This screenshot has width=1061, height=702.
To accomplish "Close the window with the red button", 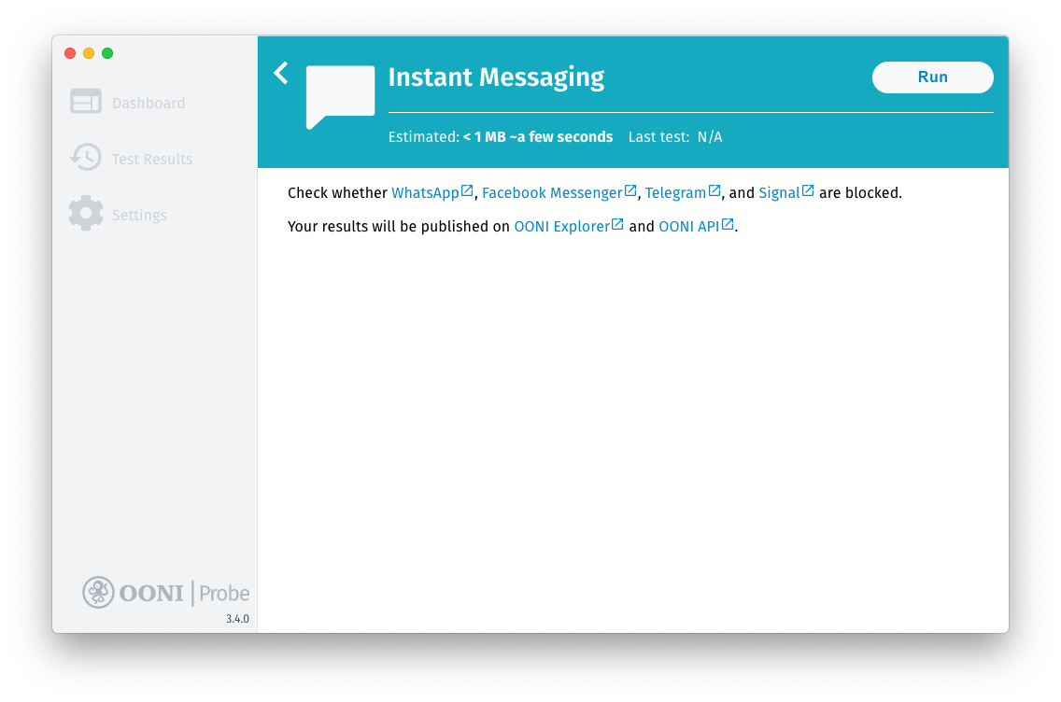I will coord(70,53).
